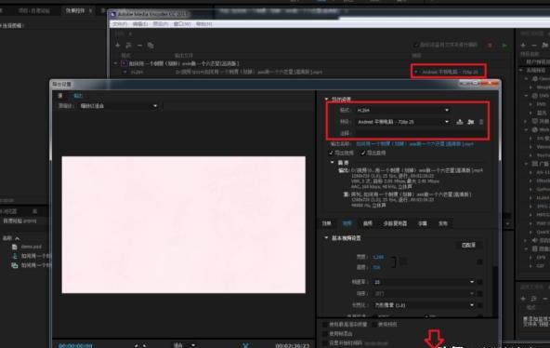
Task: Toggle the Export Audio checkbox
Action: click(x=363, y=154)
